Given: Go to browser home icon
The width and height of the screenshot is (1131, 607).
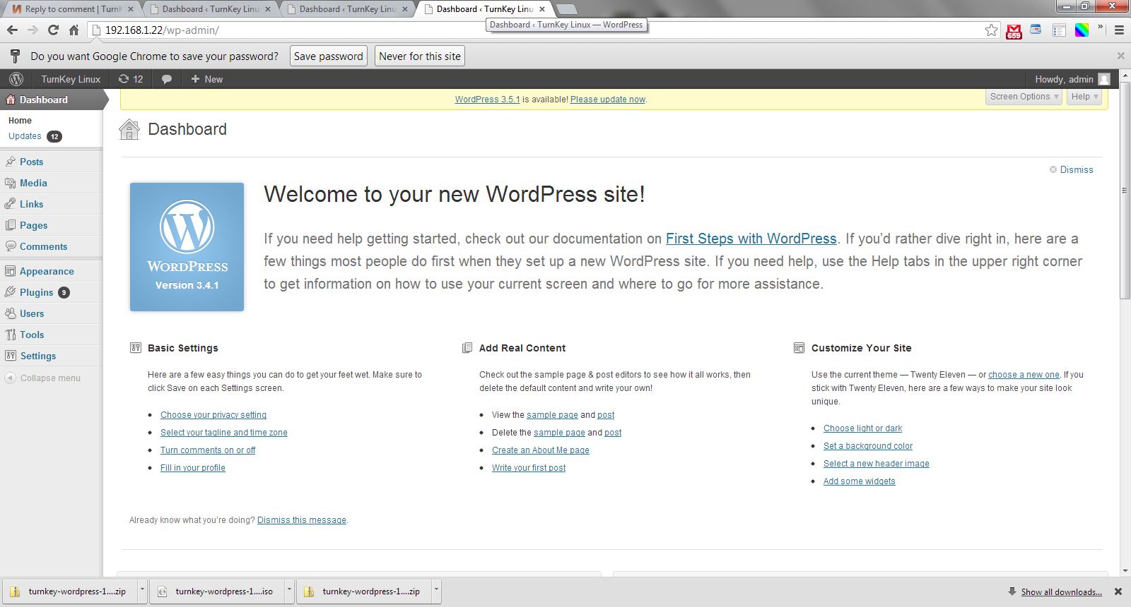Looking at the screenshot, I should (x=74, y=30).
